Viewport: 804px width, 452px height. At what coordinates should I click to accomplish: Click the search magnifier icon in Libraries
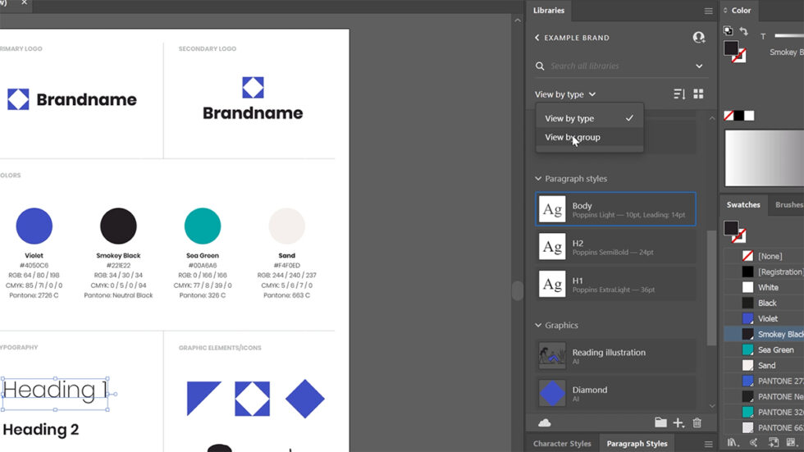tap(540, 66)
